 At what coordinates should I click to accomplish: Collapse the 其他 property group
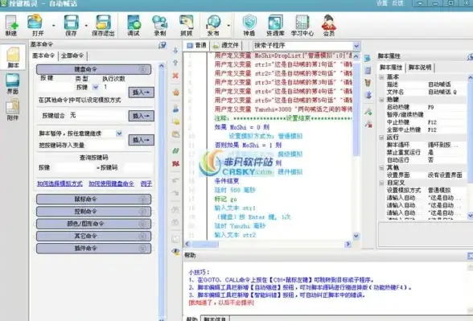pos(381,167)
